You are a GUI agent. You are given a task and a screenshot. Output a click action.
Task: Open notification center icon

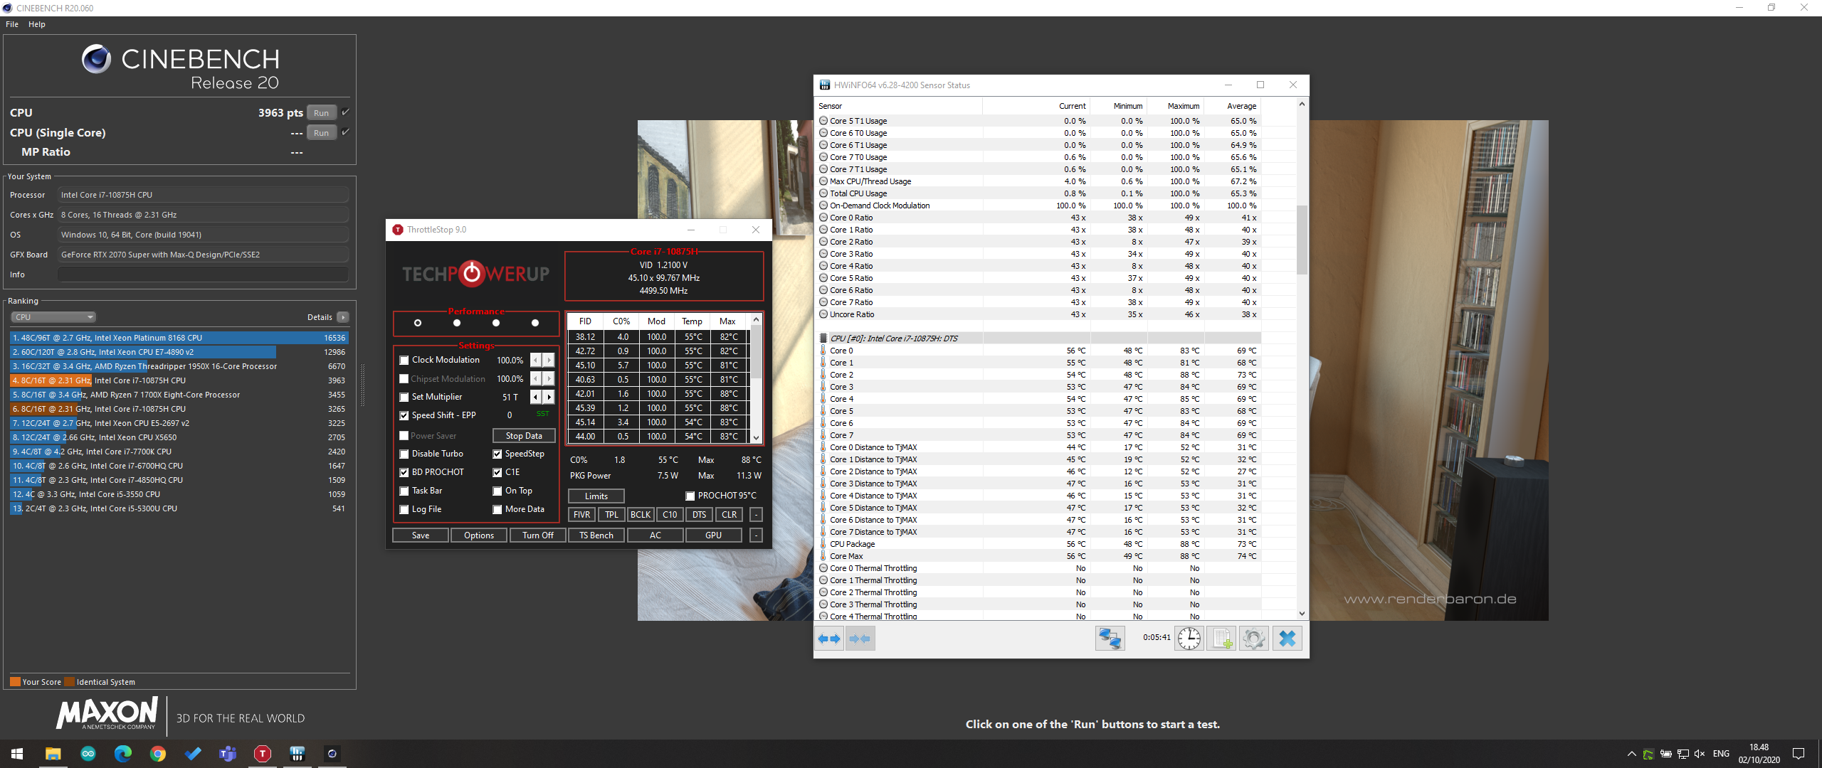1799,754
